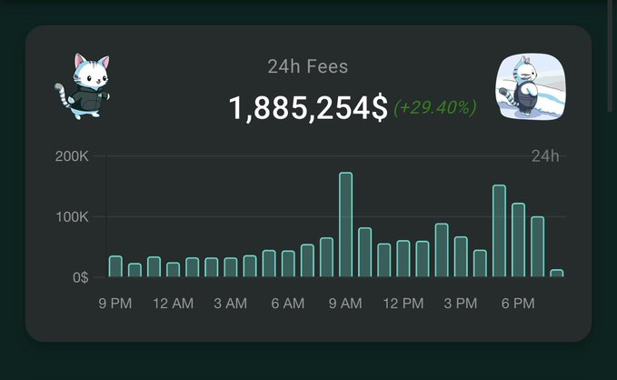Select the bar above the 3 PM label
This screenshot has width=617, height=380.
point(461,256)
